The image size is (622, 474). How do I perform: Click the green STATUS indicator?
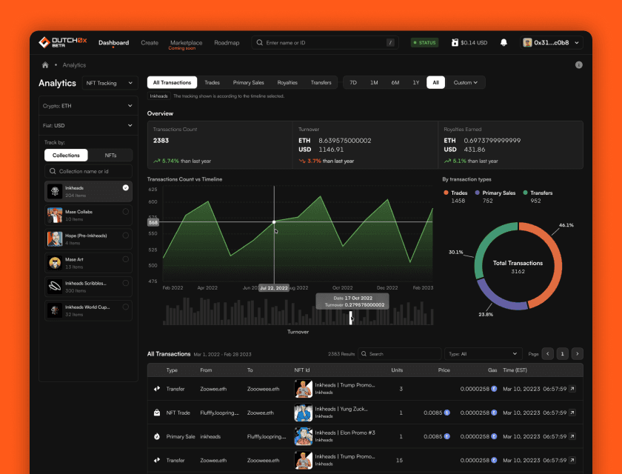pyautogui.click(x=424, y=42)
